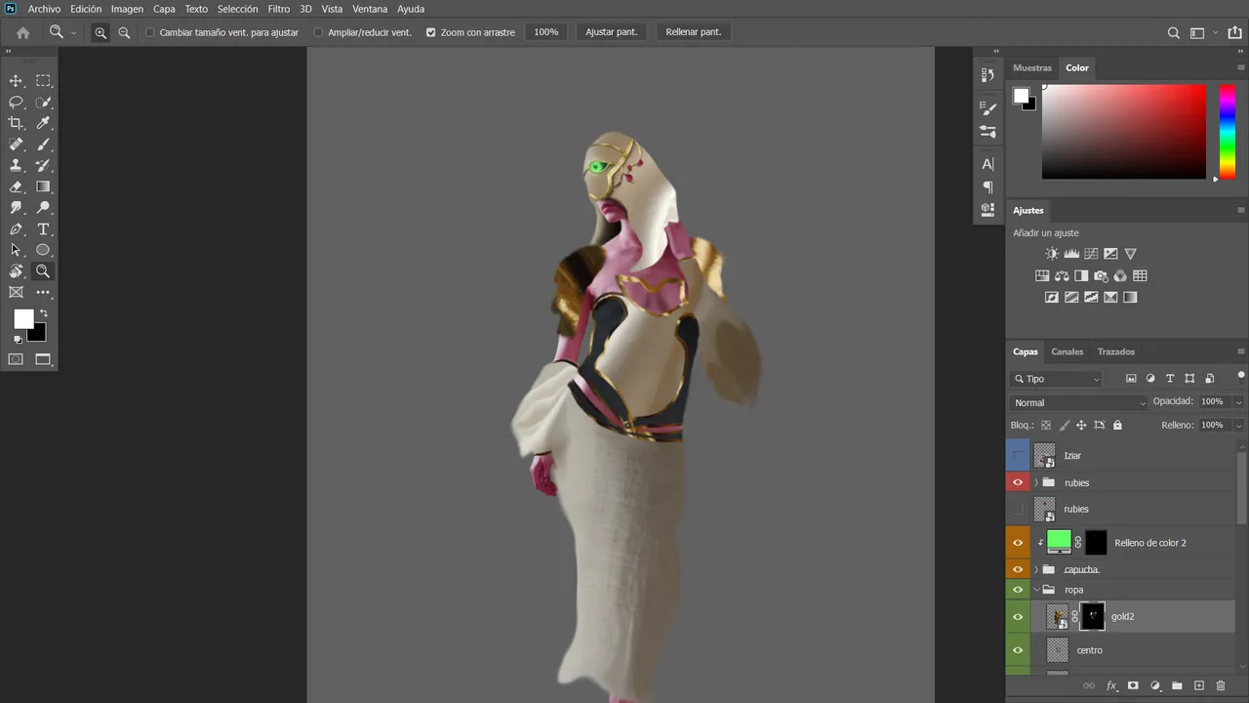Image resolution: width=1249 pixels, height=703 pixels.
Task: Select the Clone Stamp tool
Action: click(16, 166)
